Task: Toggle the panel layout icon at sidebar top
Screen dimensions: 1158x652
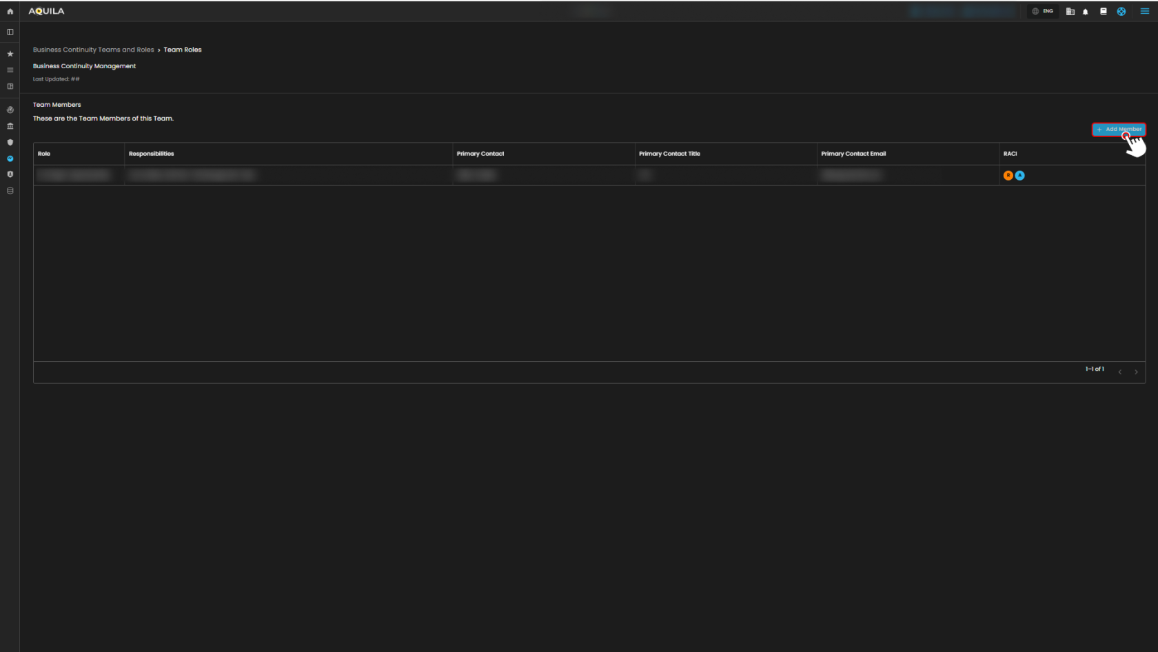Action: tap(10, 32)
